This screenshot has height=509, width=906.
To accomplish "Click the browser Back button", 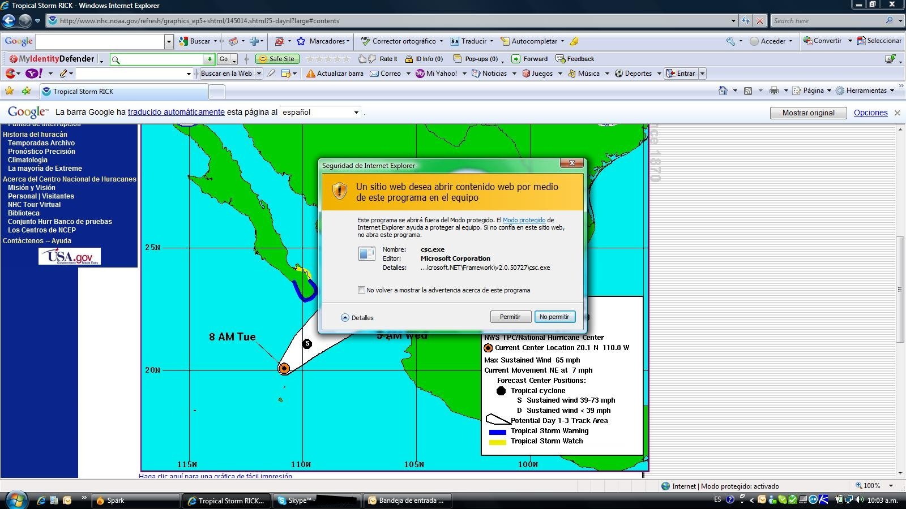I will tap(8, 21).
